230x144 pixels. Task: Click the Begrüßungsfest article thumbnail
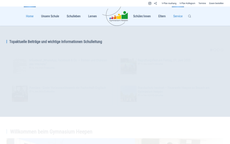pos(128,66)
